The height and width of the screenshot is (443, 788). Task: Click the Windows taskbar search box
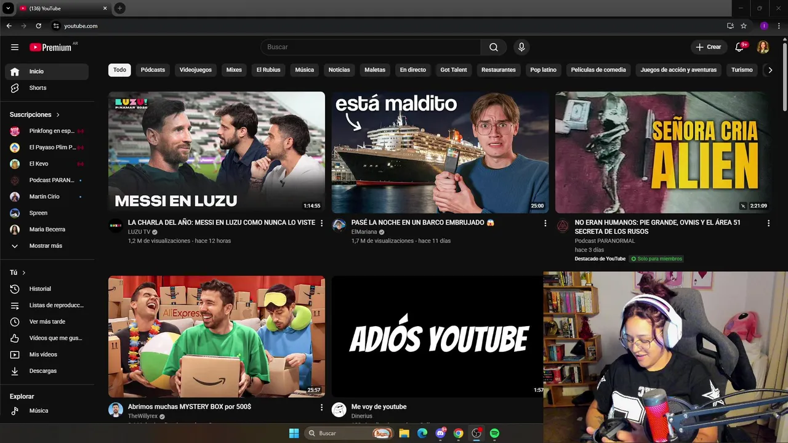[349, 433]
